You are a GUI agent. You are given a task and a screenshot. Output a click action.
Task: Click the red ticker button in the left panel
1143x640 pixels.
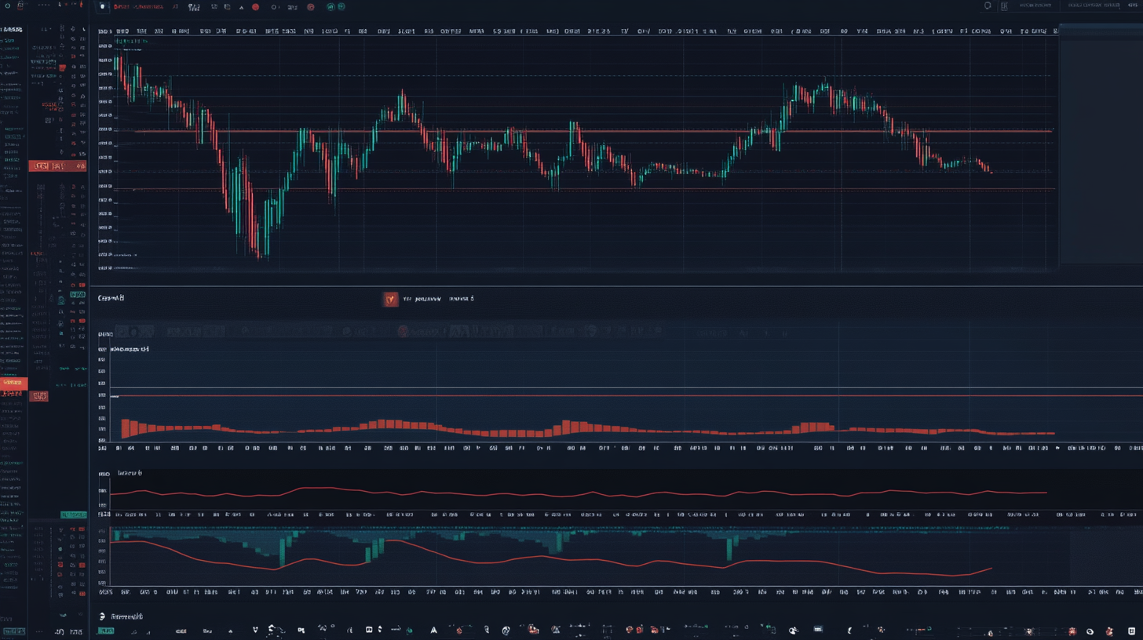click(x=39, y=395)
